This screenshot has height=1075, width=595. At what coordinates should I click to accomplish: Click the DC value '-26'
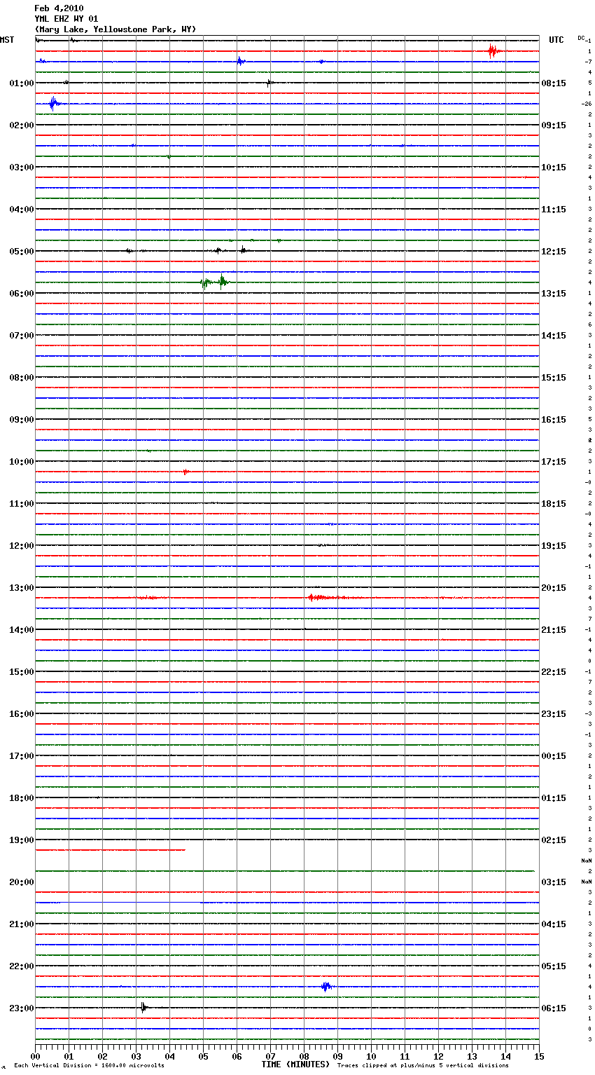point(587,104)
